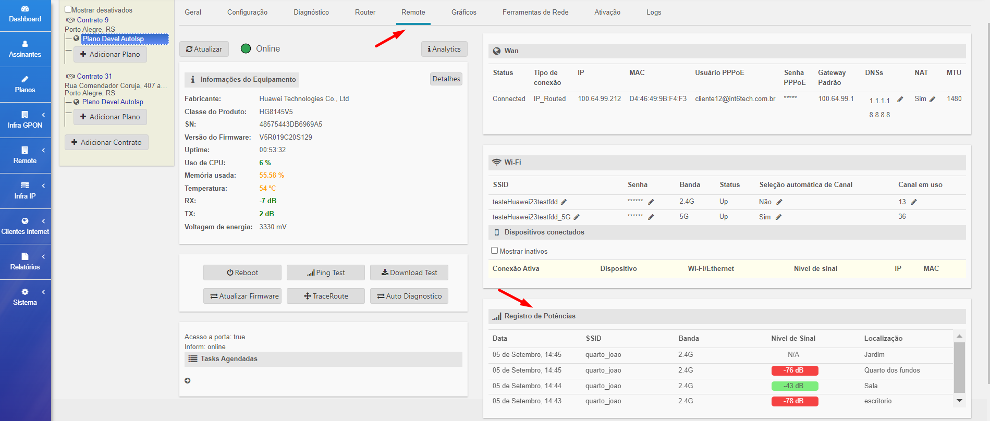Click the green -43 dB signal badge
This screenshot has width=990, height=421.
coord(795,386)
